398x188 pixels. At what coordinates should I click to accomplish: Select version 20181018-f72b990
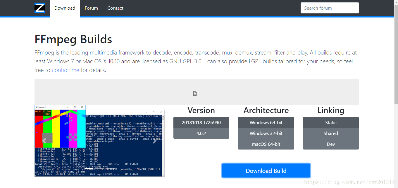pos(201,122)
